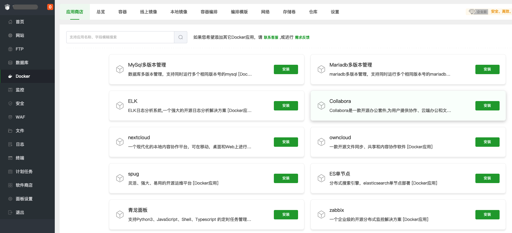Open the 本地镜像 tab

tap(179, 12)
